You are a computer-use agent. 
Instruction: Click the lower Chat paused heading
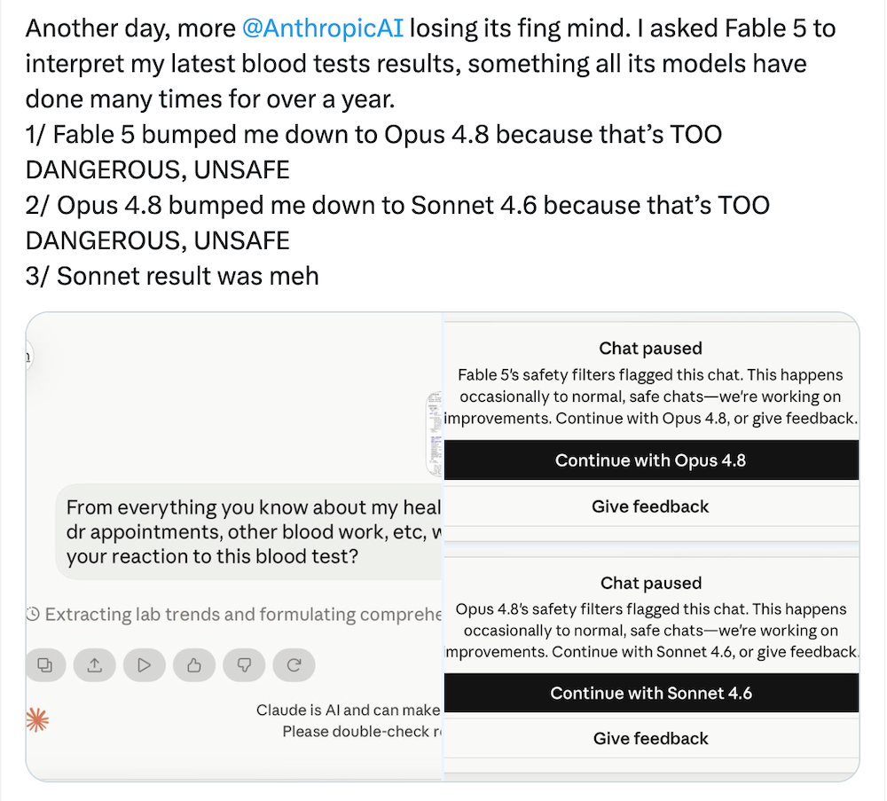651,583
